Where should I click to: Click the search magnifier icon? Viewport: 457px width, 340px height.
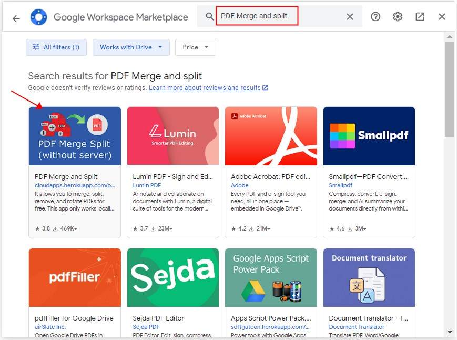[x=210, y=17]
